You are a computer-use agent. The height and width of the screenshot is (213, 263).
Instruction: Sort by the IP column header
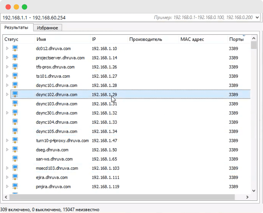[x=109, y=40]
